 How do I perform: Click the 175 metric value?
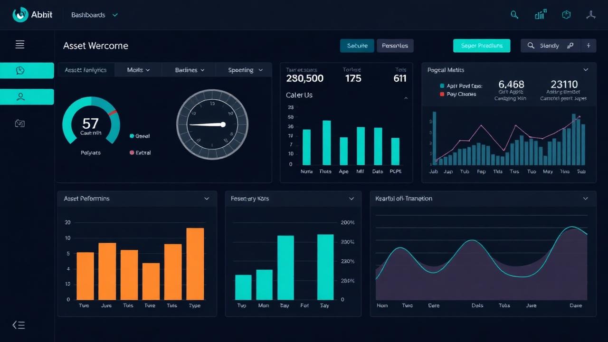[x=353, y=78]
